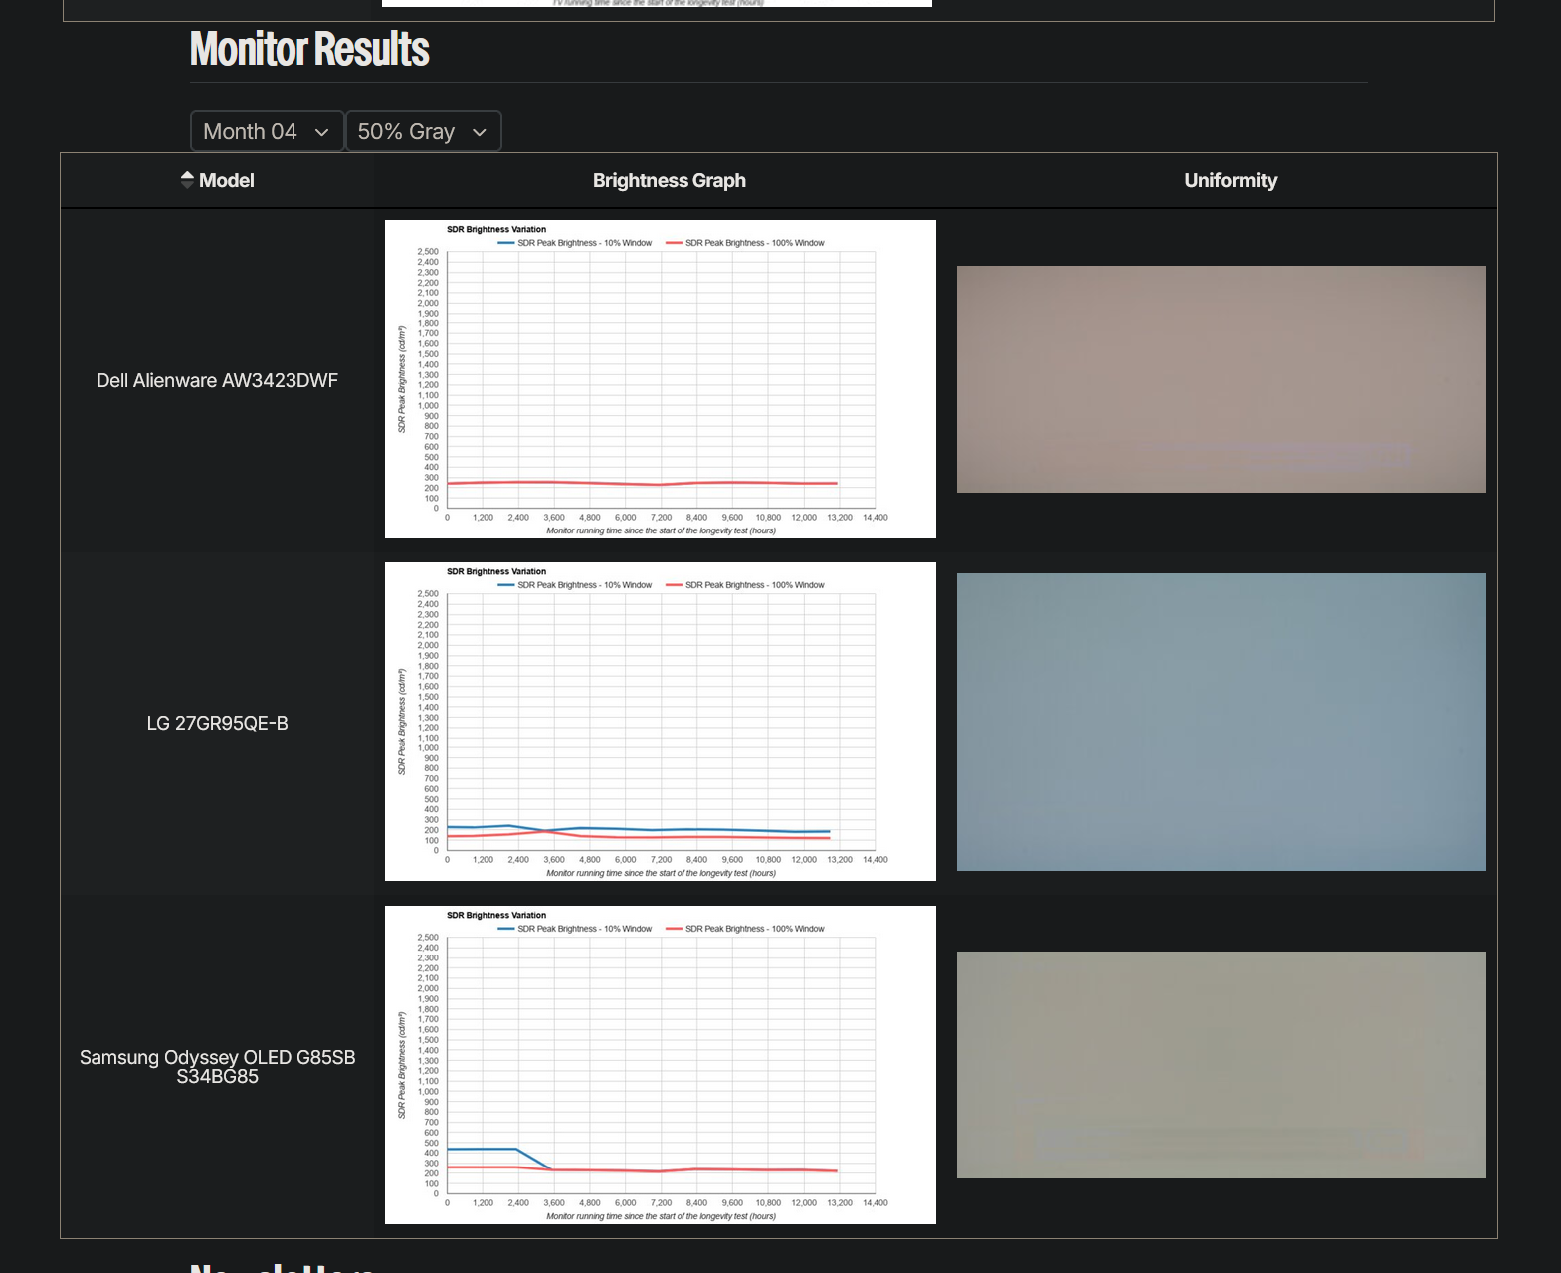Screen dimensions: 1561x1273
Task: Open LG 27GR95QE-B uniformity photo
Action: tap(1222, 722)
